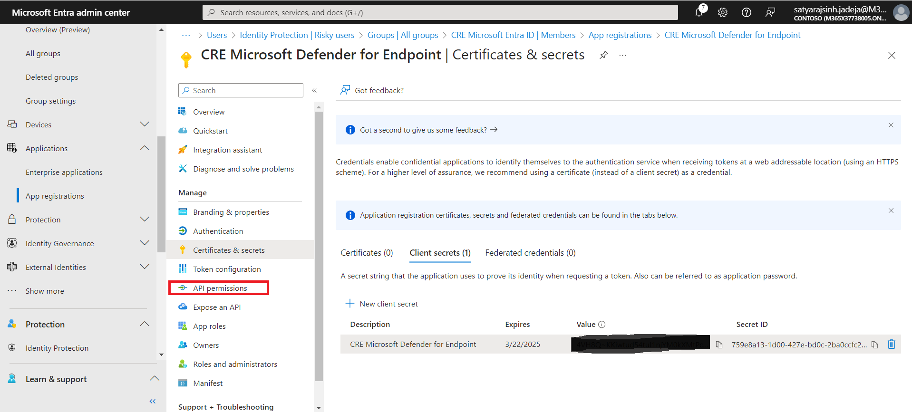912x412 pixels.
Task: Dismiss the credentials tabs info banner
Action: point(891,211)
